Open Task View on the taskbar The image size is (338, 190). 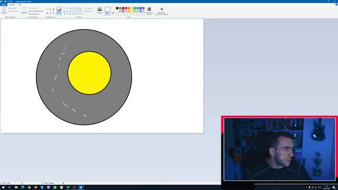tap(10, 187)
